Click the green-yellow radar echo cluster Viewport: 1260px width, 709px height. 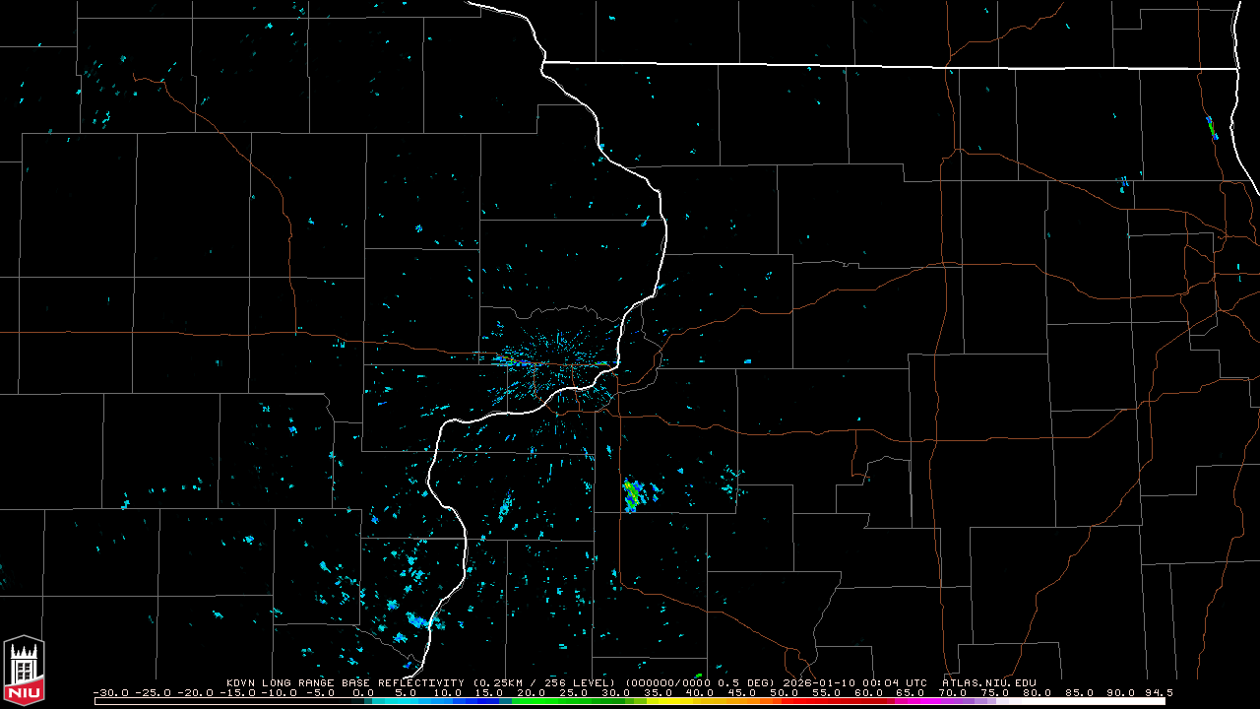pyautogui.click(x=633, y=494)
